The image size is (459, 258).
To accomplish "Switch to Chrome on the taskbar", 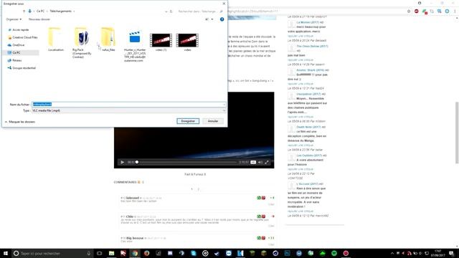I will click(135, 253).
